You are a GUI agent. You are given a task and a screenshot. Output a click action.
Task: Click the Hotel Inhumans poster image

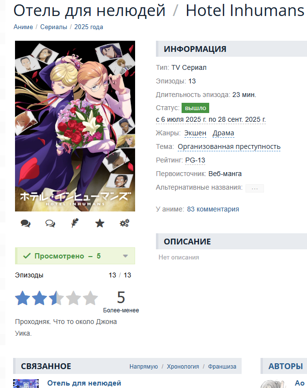click(75, 126)
